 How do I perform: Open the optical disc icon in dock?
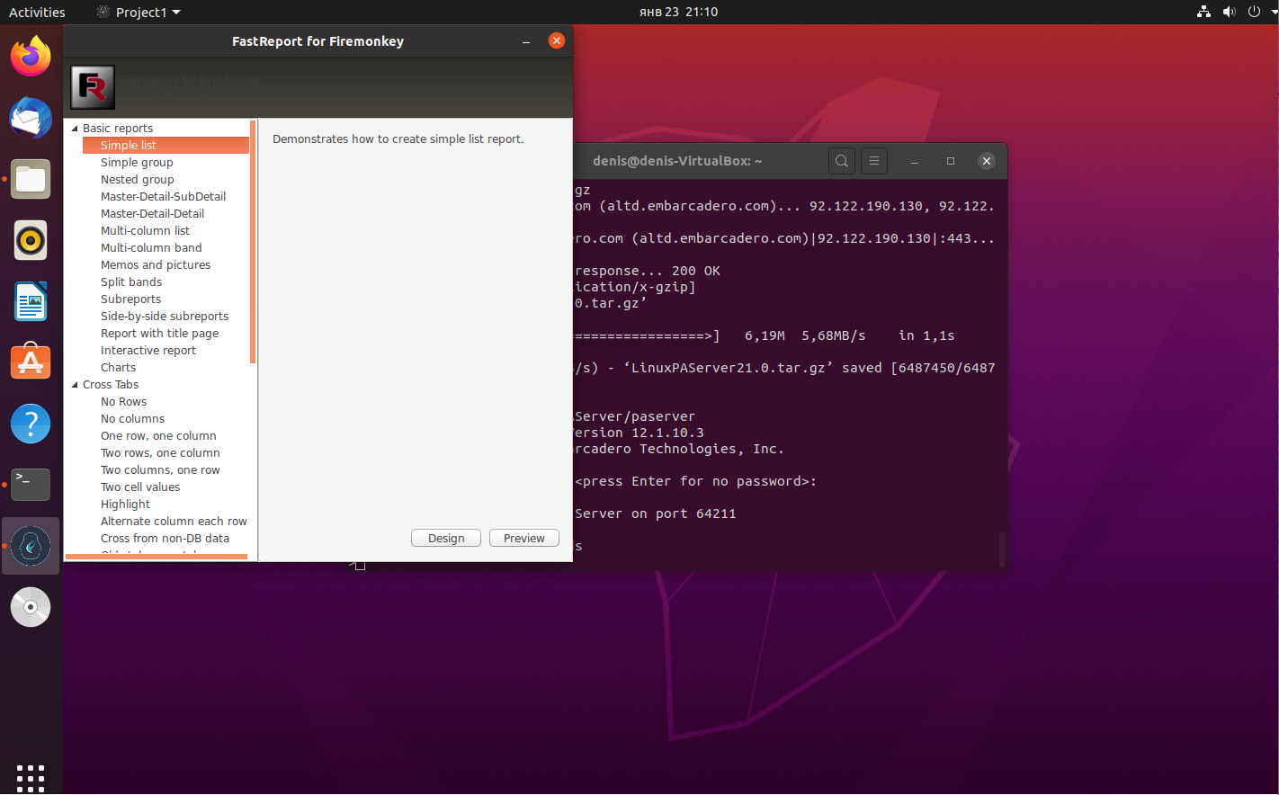[x=31, y=607]
